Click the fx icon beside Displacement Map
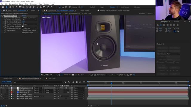Screen dimensions: 191x107 [3, 16]
